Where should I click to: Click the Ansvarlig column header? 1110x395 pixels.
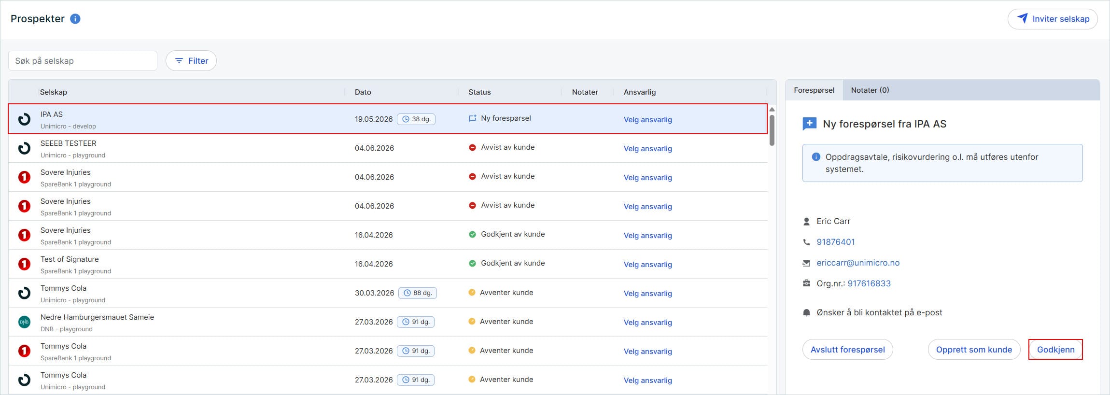coord(640,92)
